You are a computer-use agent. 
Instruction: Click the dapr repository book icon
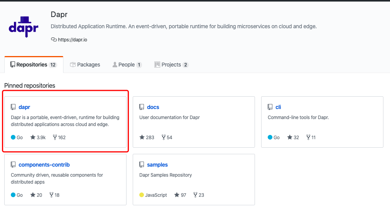13,107
